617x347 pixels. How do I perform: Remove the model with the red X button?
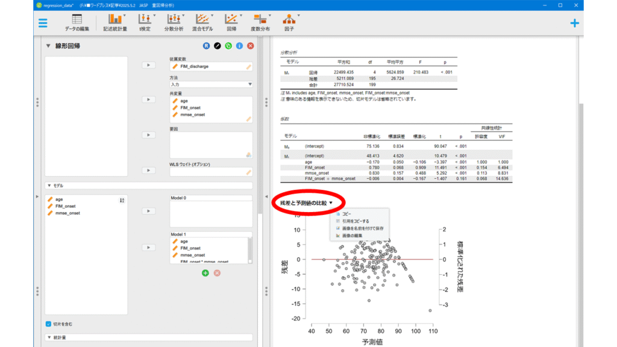(217, 273)
